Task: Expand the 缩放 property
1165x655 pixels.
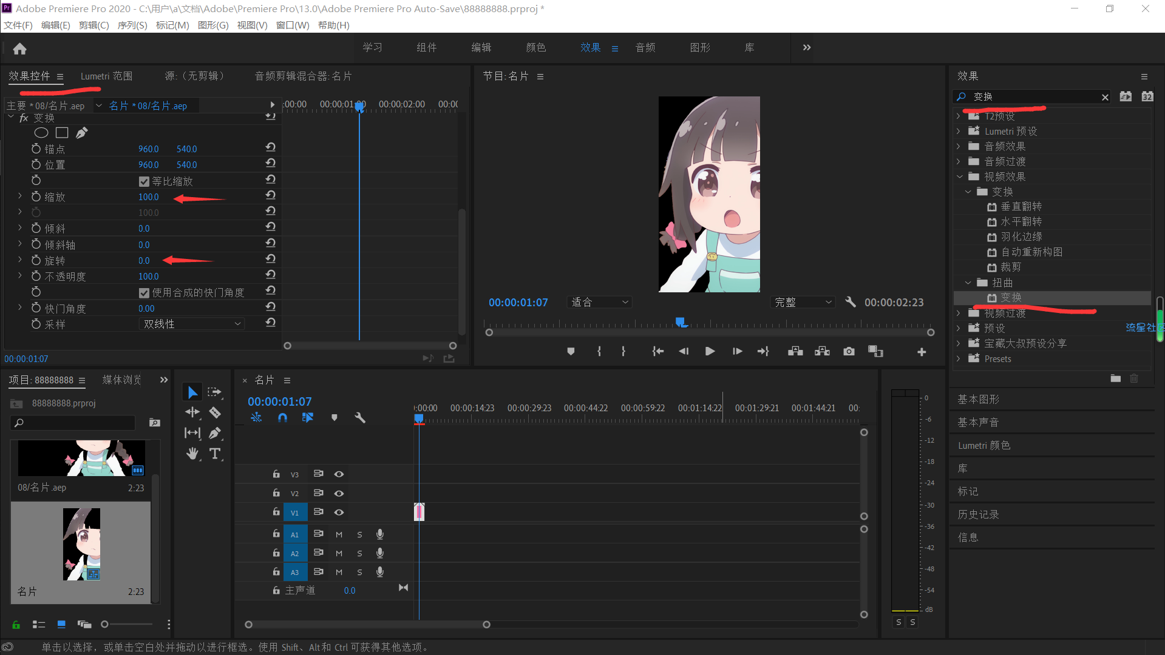Action: 19,195
